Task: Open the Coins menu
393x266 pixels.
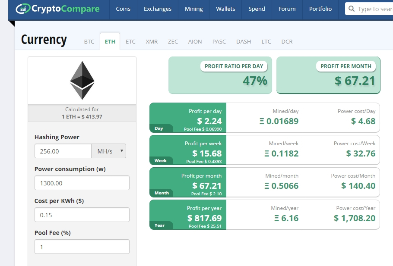Action: 123,9
